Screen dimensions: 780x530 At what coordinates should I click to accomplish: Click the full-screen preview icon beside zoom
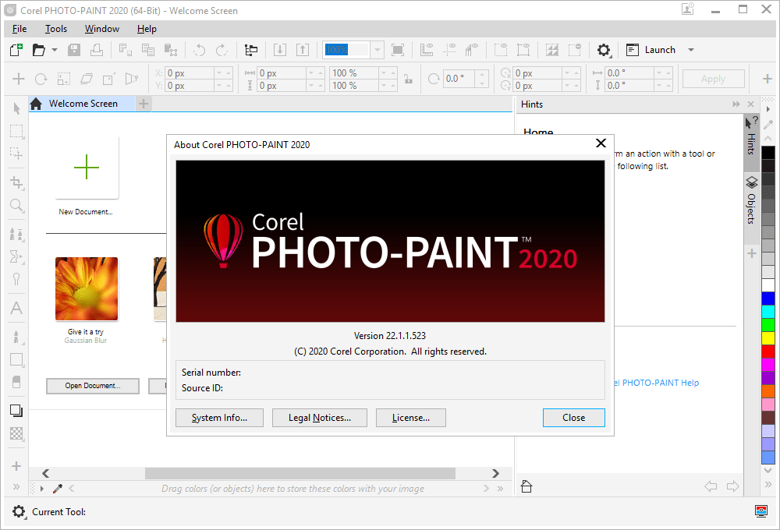pos(398,50)
